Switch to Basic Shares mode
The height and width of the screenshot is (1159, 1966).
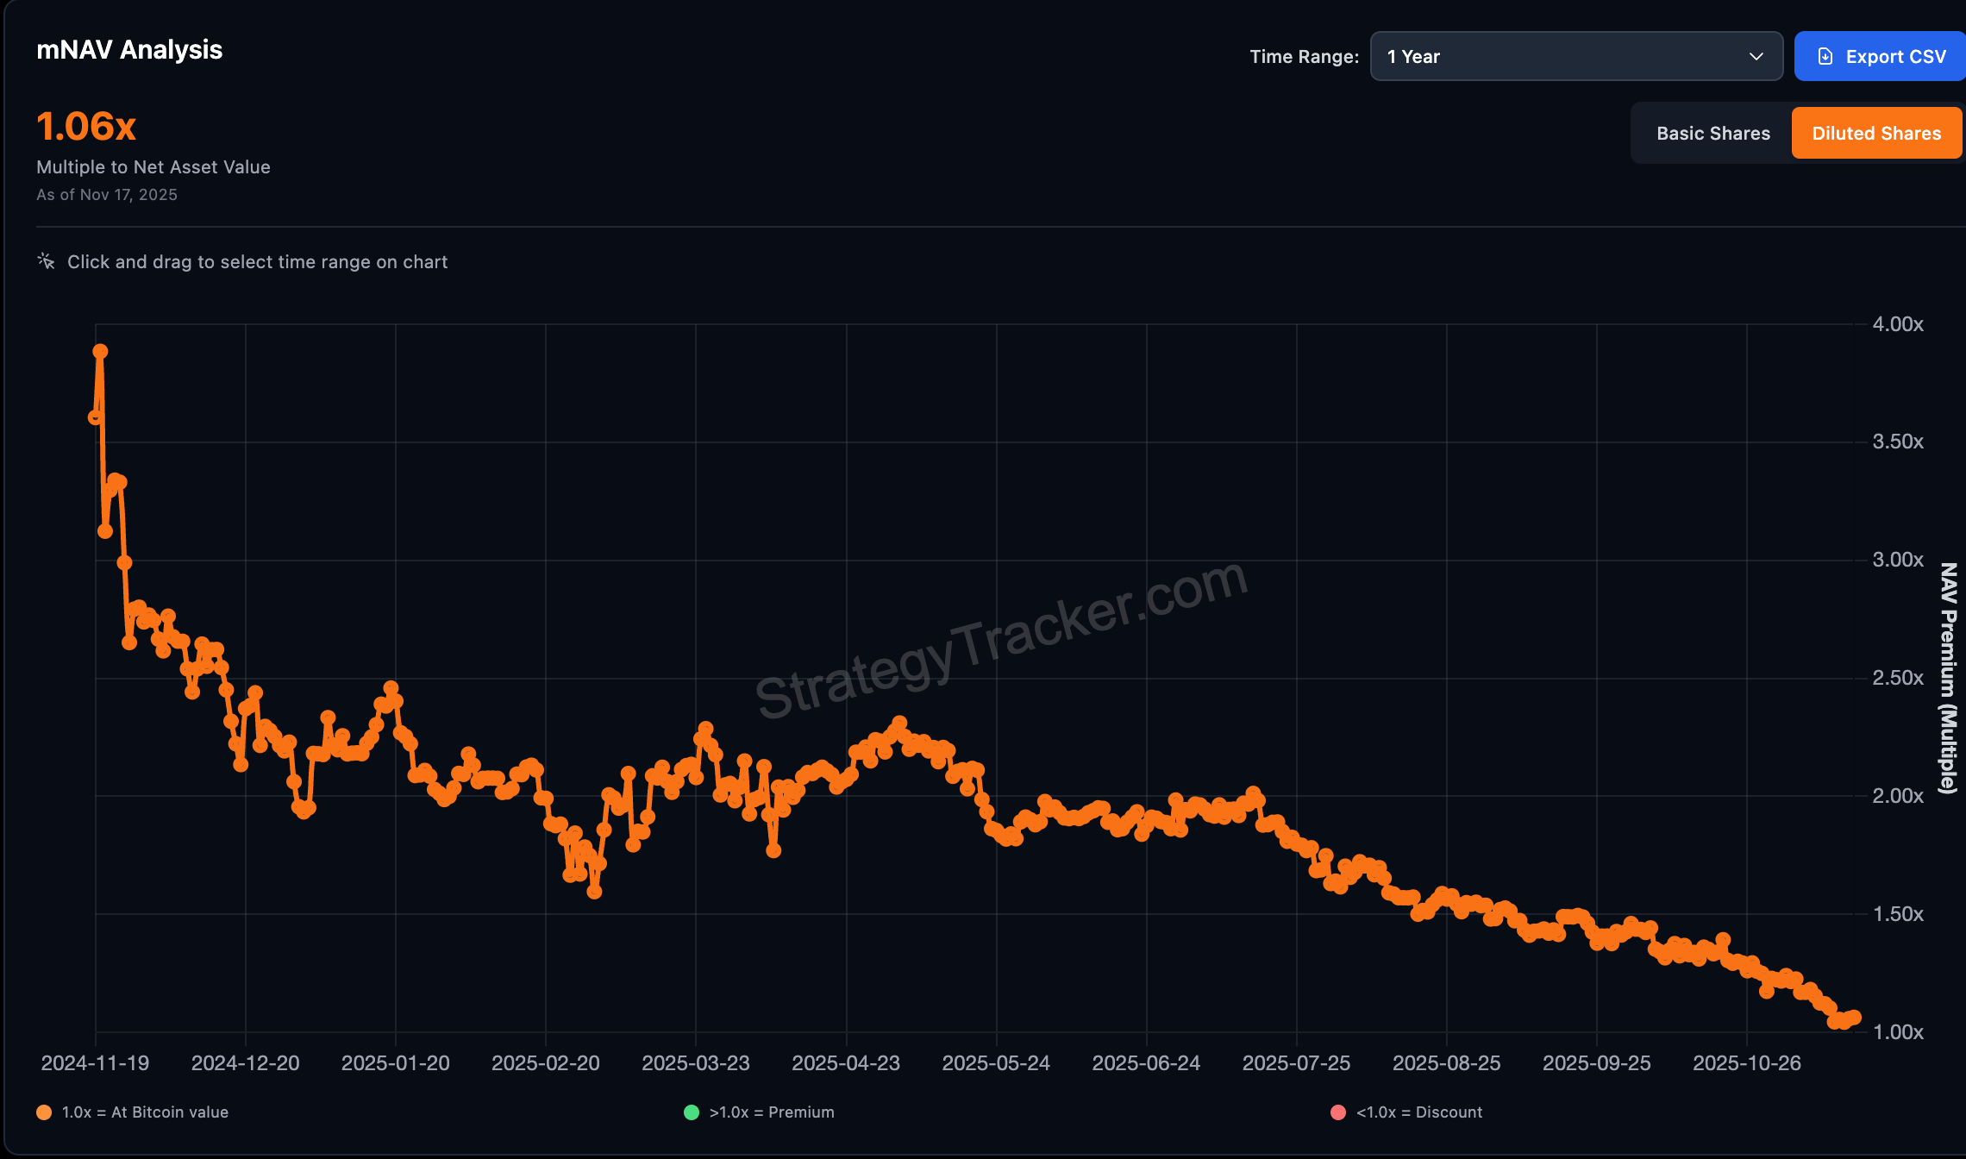point(1712,133)
